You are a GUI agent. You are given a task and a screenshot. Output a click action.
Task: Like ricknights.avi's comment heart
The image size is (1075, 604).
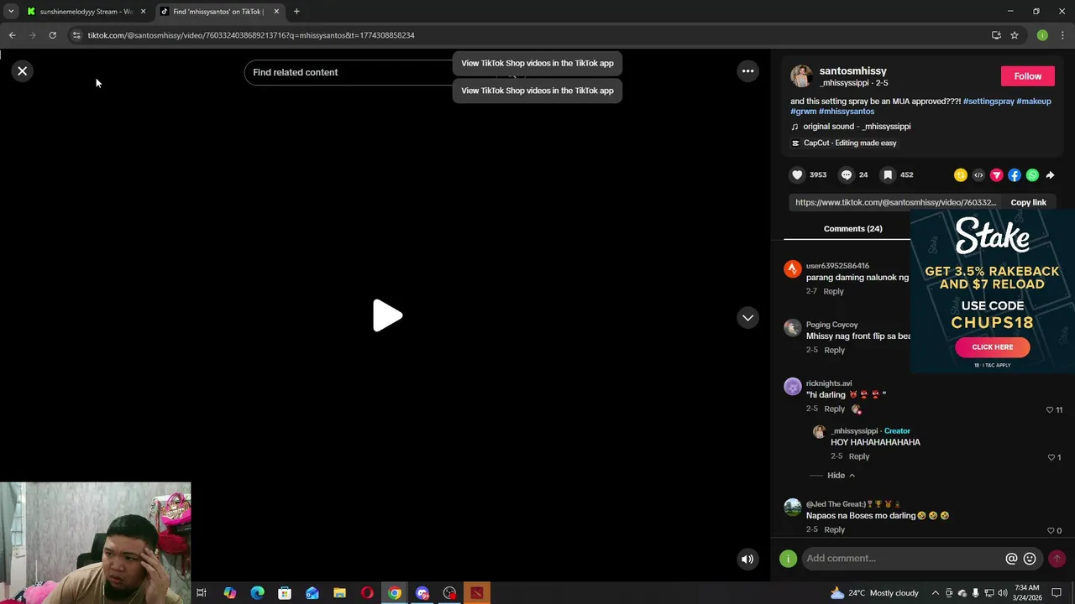click(x=1050, y=410)
